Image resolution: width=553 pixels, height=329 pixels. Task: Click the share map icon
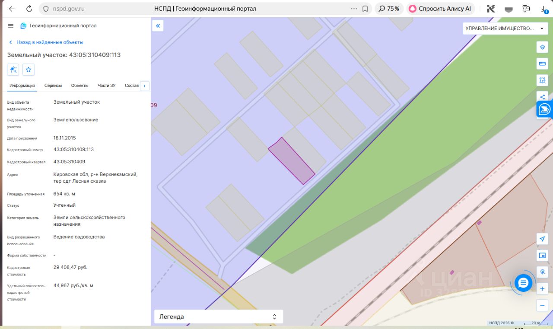click(542, 97)
